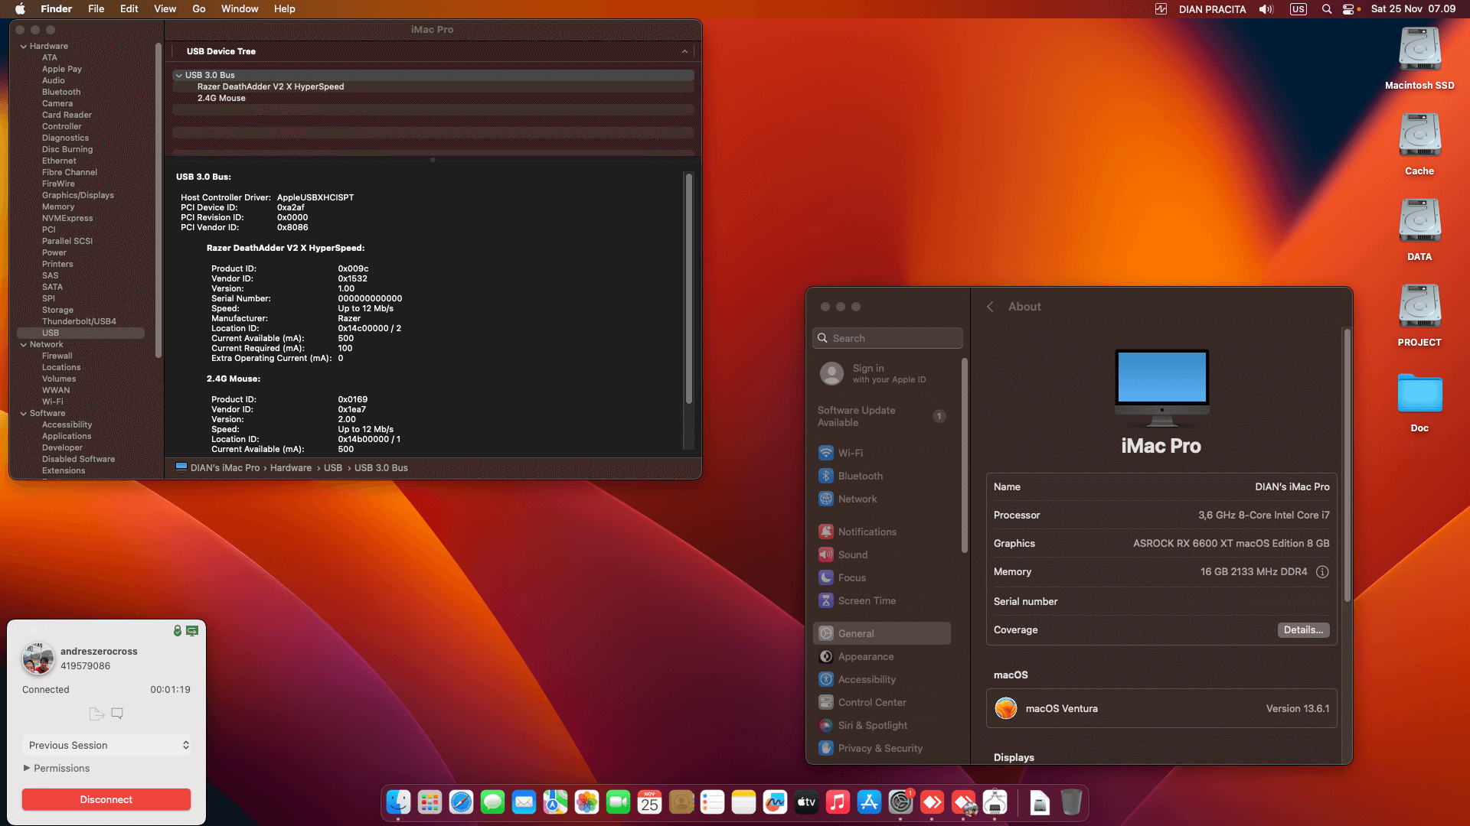This screenshot has height=826, width=1470.
Task: Launch Music app from the Dock
Action: pos(838,802)
